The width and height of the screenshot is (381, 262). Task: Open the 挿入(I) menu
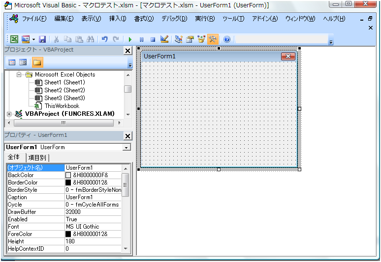tap(118, 19)
